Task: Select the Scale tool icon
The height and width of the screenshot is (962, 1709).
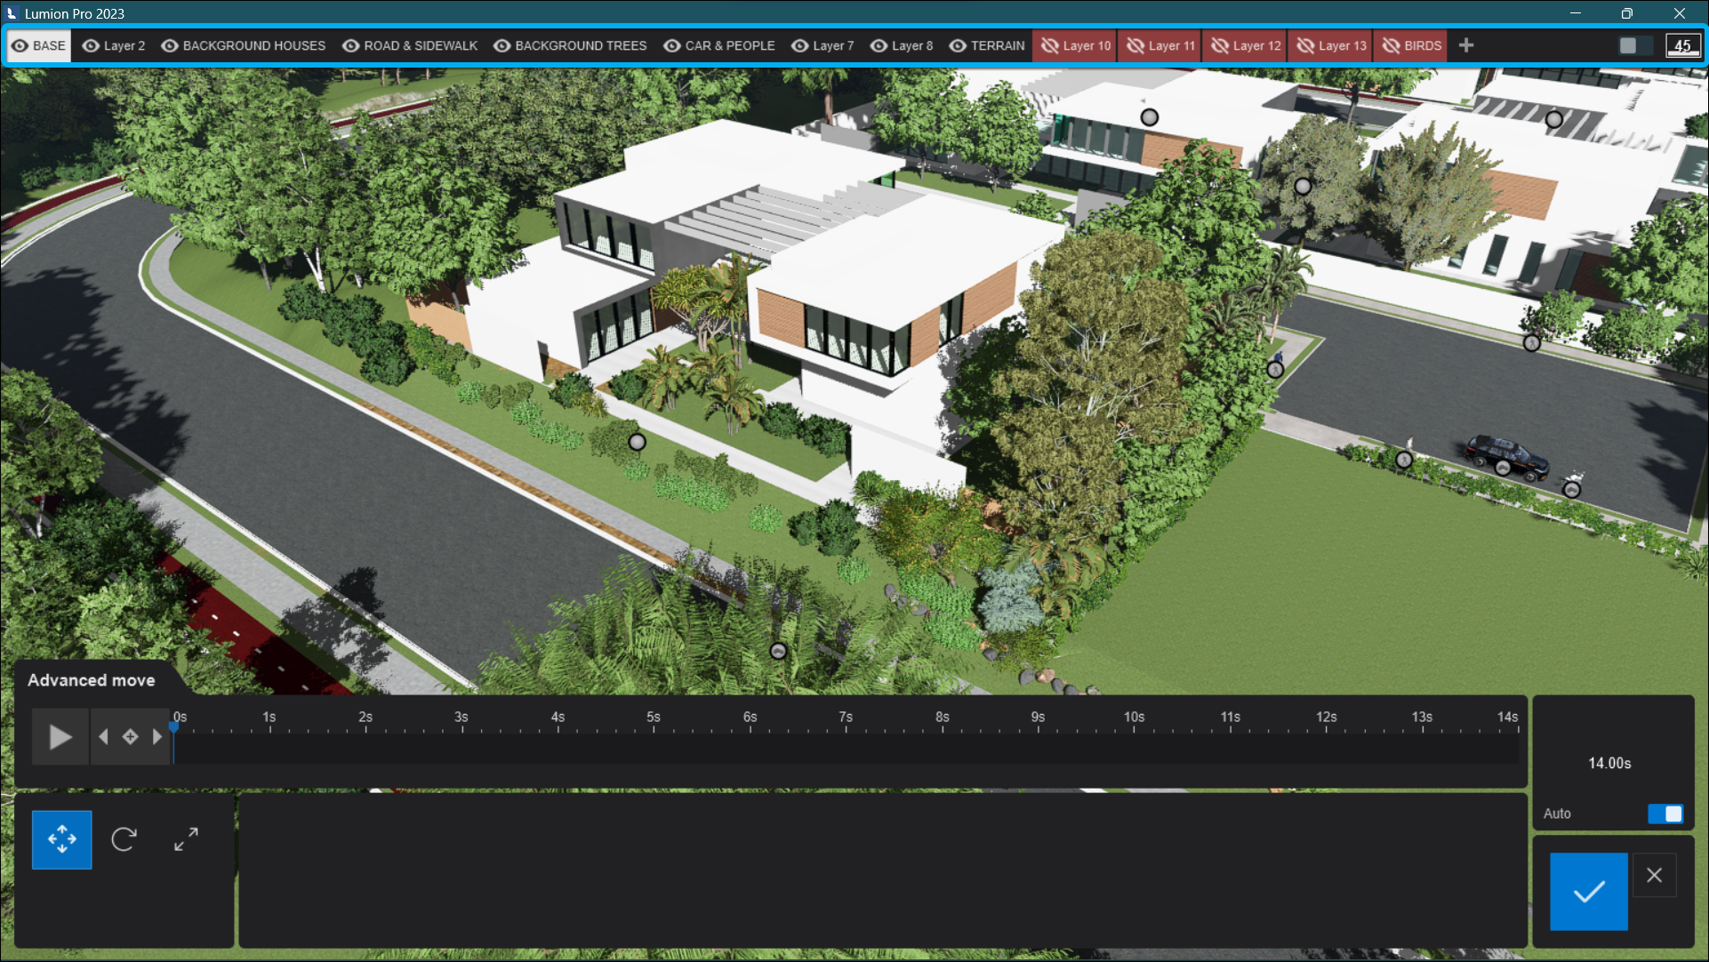Action: pos(186,839)
